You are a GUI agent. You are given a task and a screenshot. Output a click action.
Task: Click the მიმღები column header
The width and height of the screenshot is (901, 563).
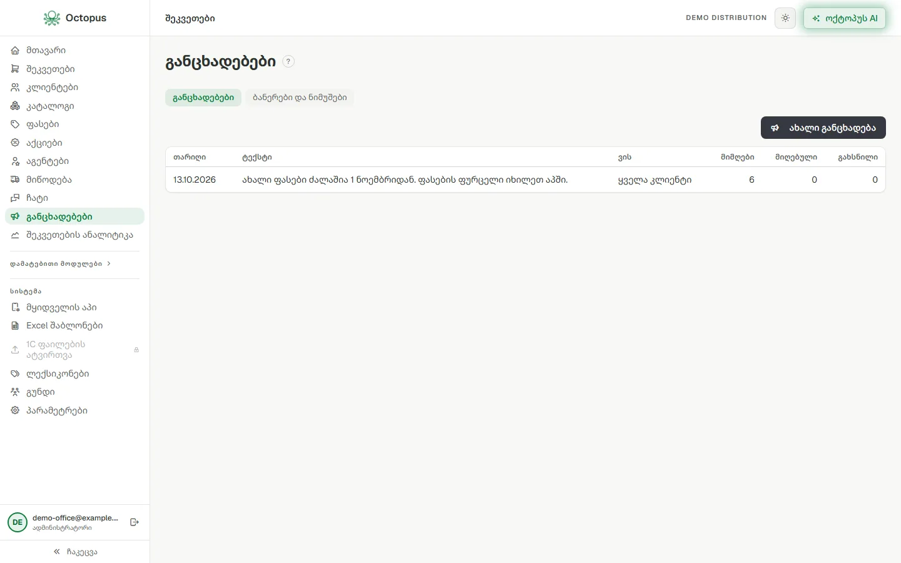[x=737, y=157]
